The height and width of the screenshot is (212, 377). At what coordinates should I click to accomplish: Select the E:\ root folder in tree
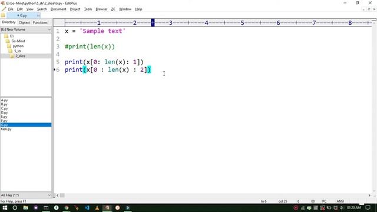[x=12, y=36]
